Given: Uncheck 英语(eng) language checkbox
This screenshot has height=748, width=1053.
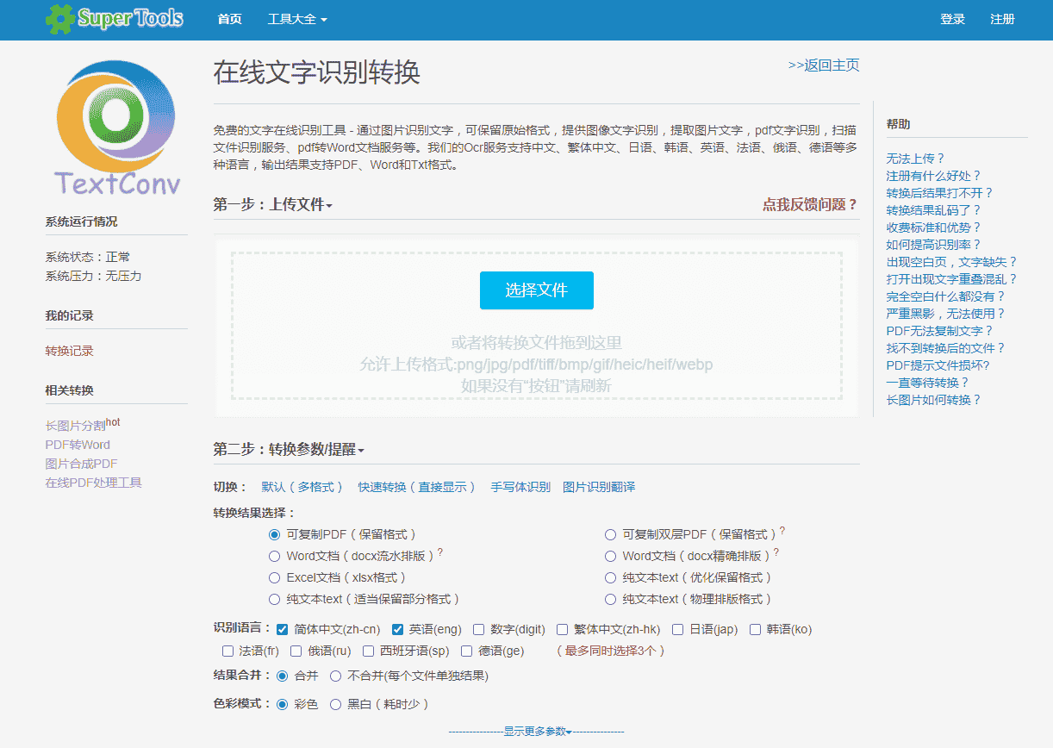Looking at the screenshot, I should coord(398,629).
